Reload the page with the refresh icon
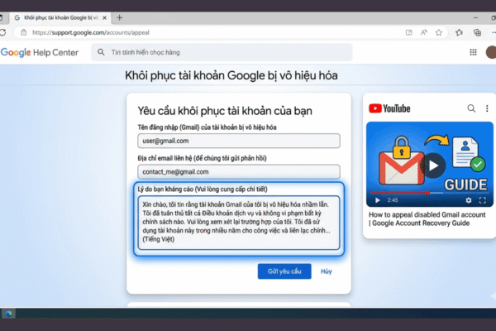Viewport: 496px width, 331px height. click(2, 32)
